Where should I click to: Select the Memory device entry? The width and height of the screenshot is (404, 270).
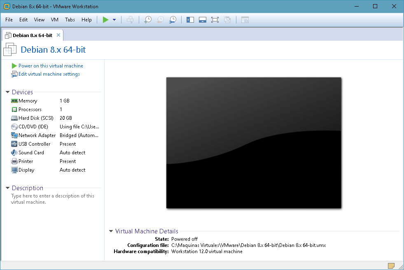click(x=28, y=101)
